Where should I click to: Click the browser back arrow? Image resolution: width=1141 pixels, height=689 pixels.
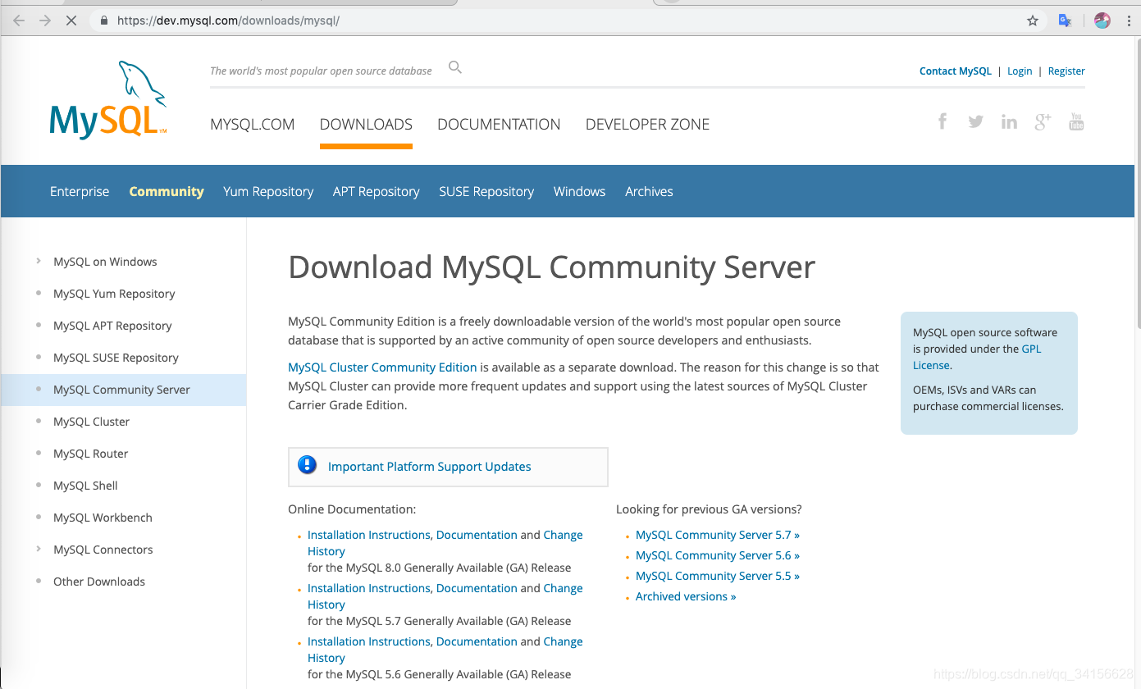[x=19, y=21]
